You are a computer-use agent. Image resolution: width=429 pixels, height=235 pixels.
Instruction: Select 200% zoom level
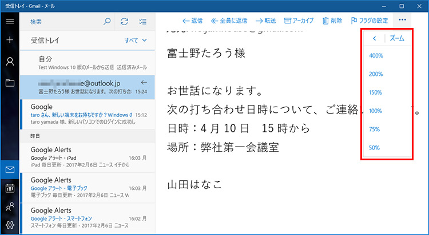coord(376,74)
